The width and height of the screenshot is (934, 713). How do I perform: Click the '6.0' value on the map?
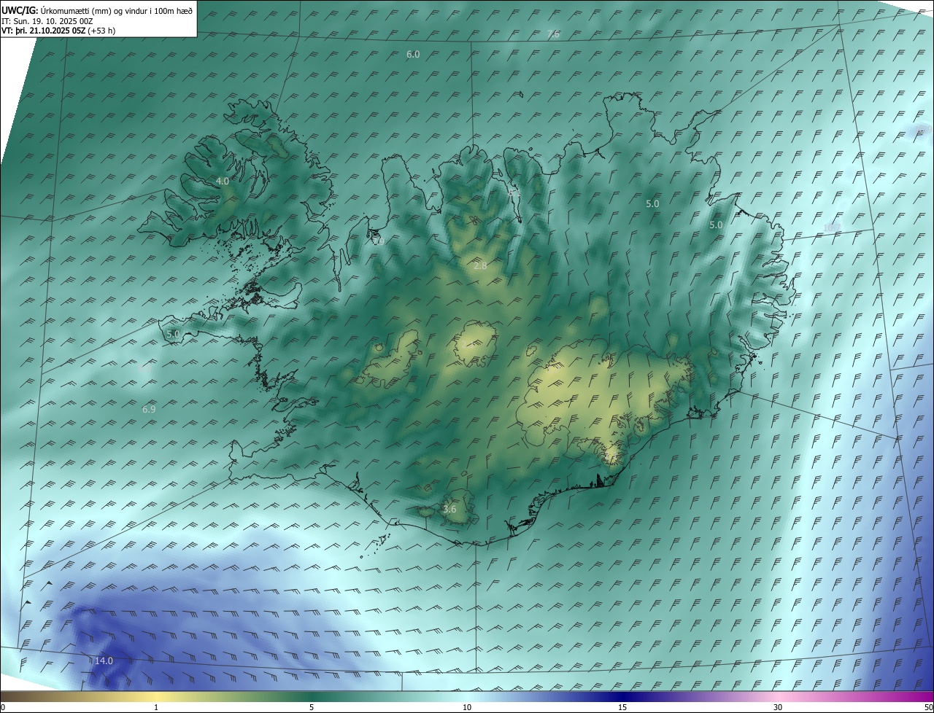[x=413, y=55]
